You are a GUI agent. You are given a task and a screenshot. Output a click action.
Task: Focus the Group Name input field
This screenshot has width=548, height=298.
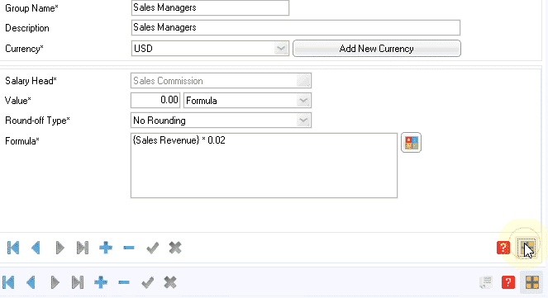[x=210, y=7]
